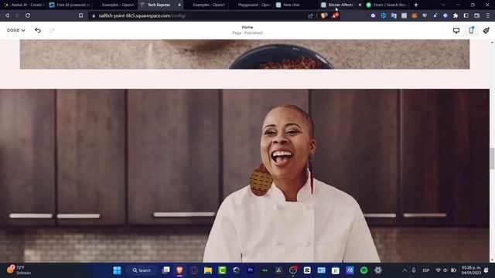Open the Windows Start menu
Viewport: 495px width, 278px height.
coord(117,270)
